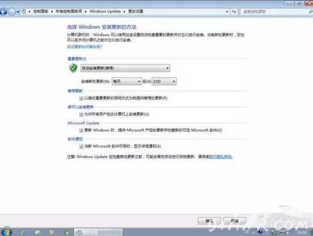This screenshot has height=236, width=313.
Task: Minimize the Control Panel window
Action: tap(288, 3)
